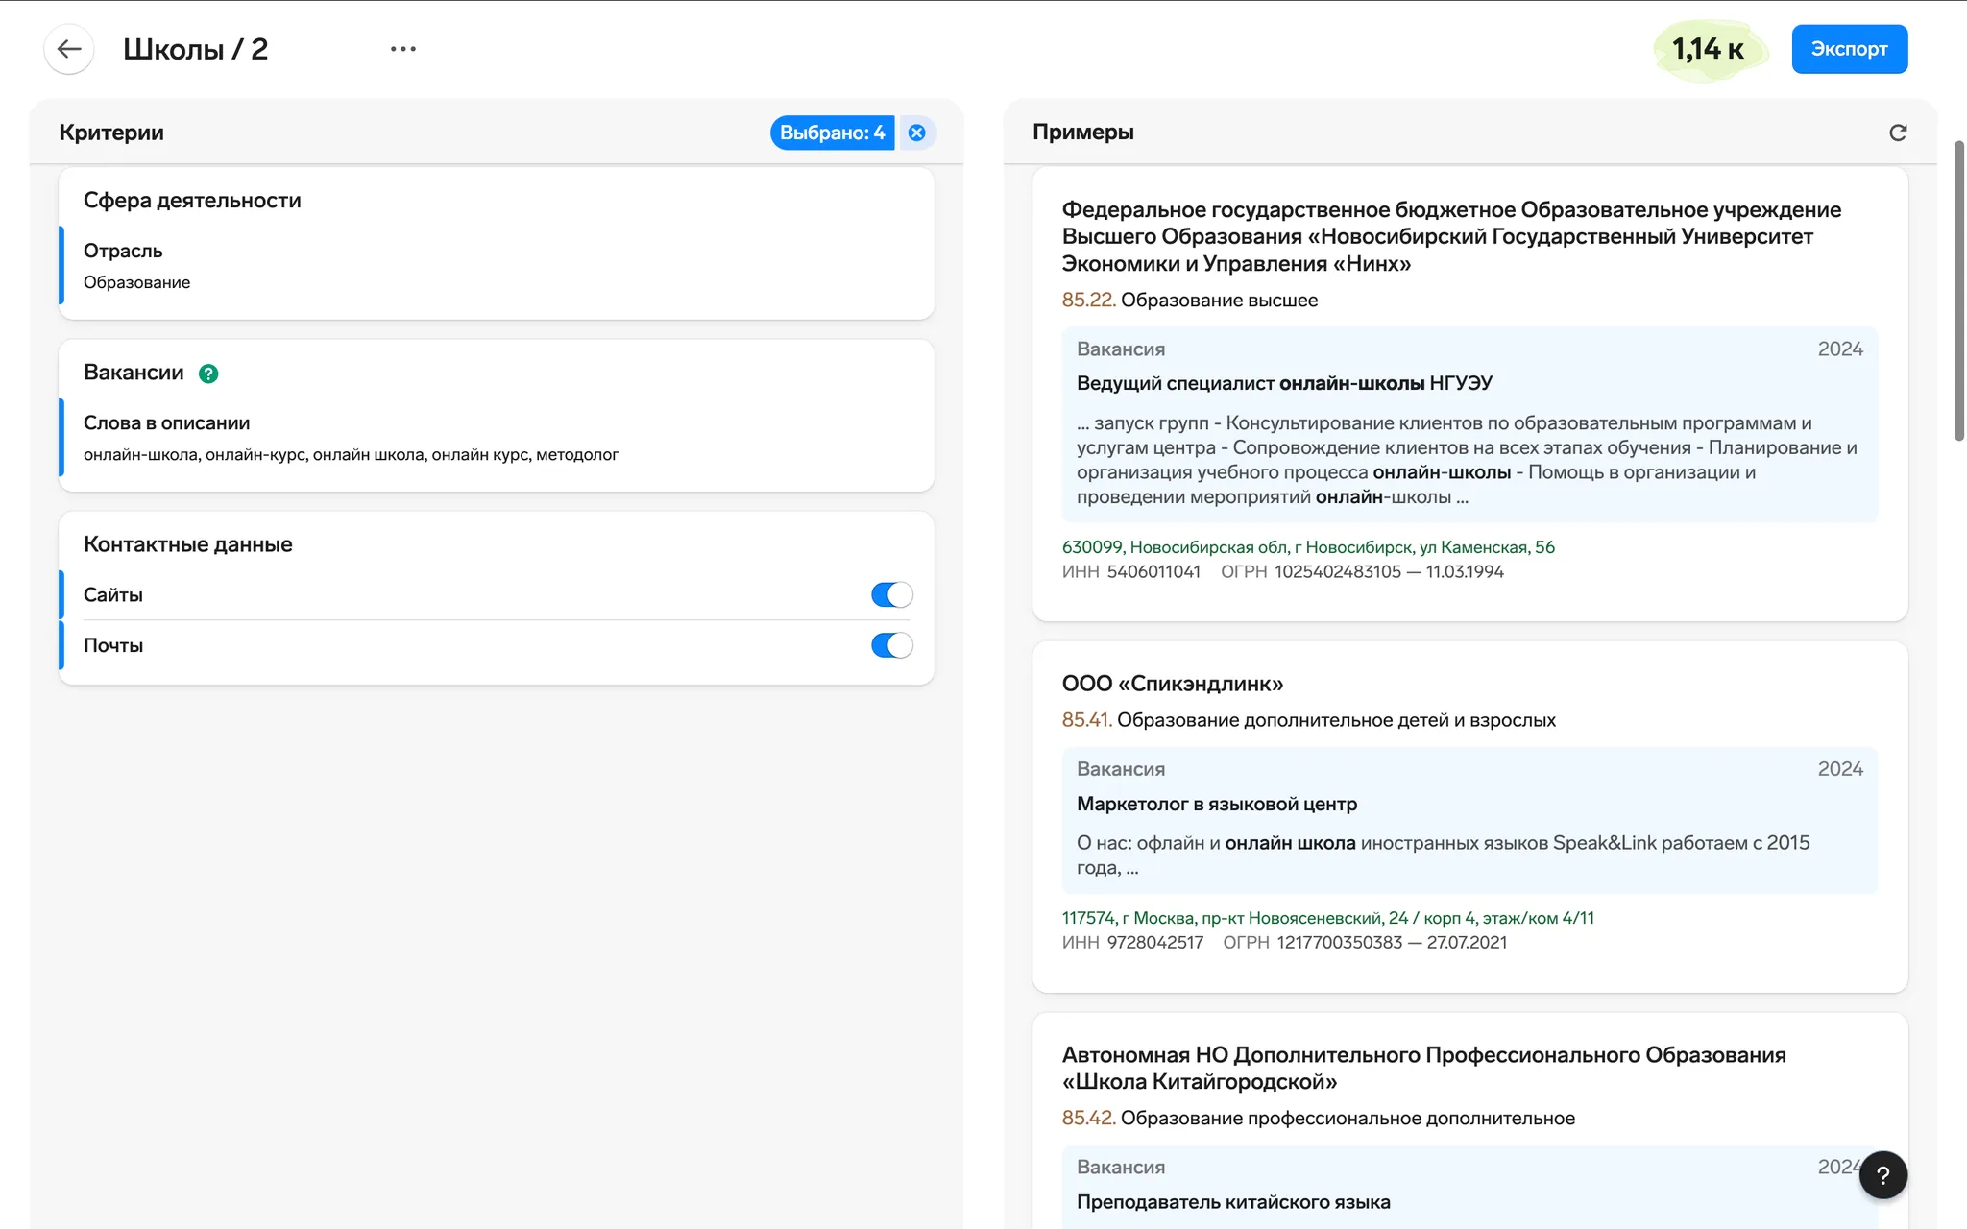This screenshot has width=1967, height=1229.
Task: Open vacancy Маркетолог в языковой центр
Action: coord(1217,804)
